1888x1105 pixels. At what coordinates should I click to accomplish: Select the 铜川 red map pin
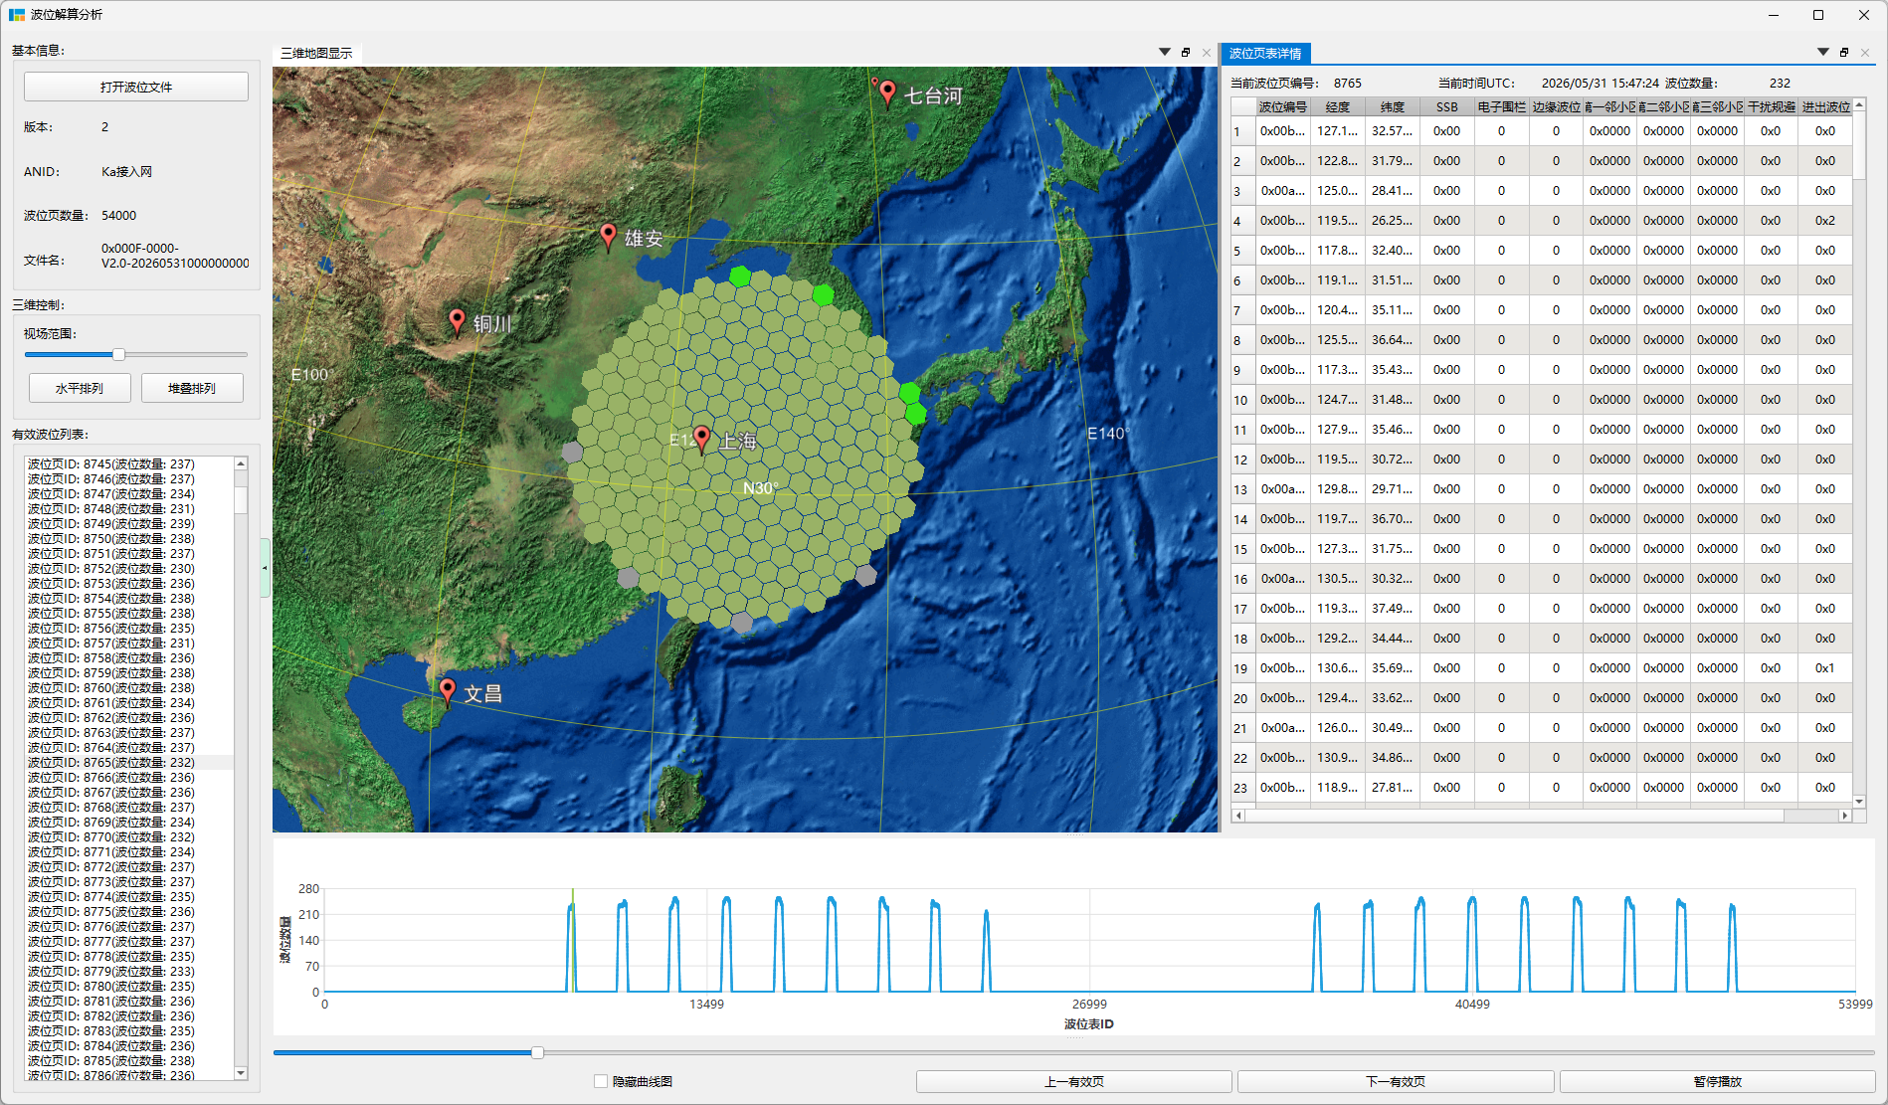pyautogui.click(x=457, y=321)
